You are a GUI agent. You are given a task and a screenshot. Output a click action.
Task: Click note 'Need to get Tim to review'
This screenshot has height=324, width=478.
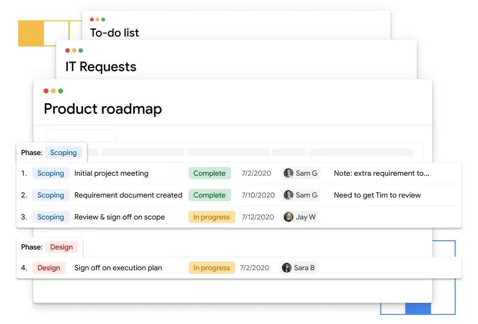coord(377,195)
